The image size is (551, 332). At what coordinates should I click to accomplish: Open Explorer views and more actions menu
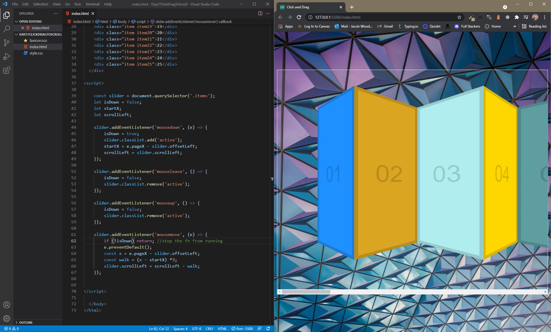(x=56, y=13)
